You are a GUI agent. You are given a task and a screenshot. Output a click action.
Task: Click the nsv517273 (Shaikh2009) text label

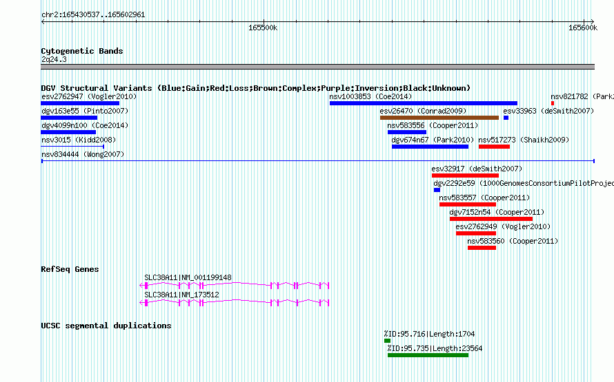click(x=524, y=140)
